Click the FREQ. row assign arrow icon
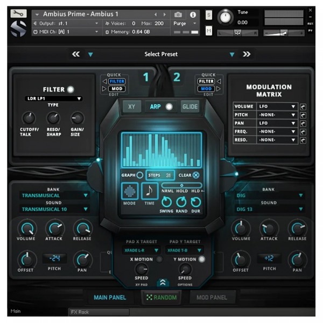 point(303,132)
